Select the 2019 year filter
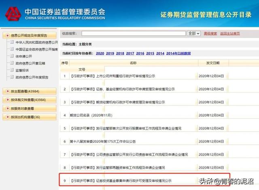This screenshot has height=190, width=259. coord(109,53)
